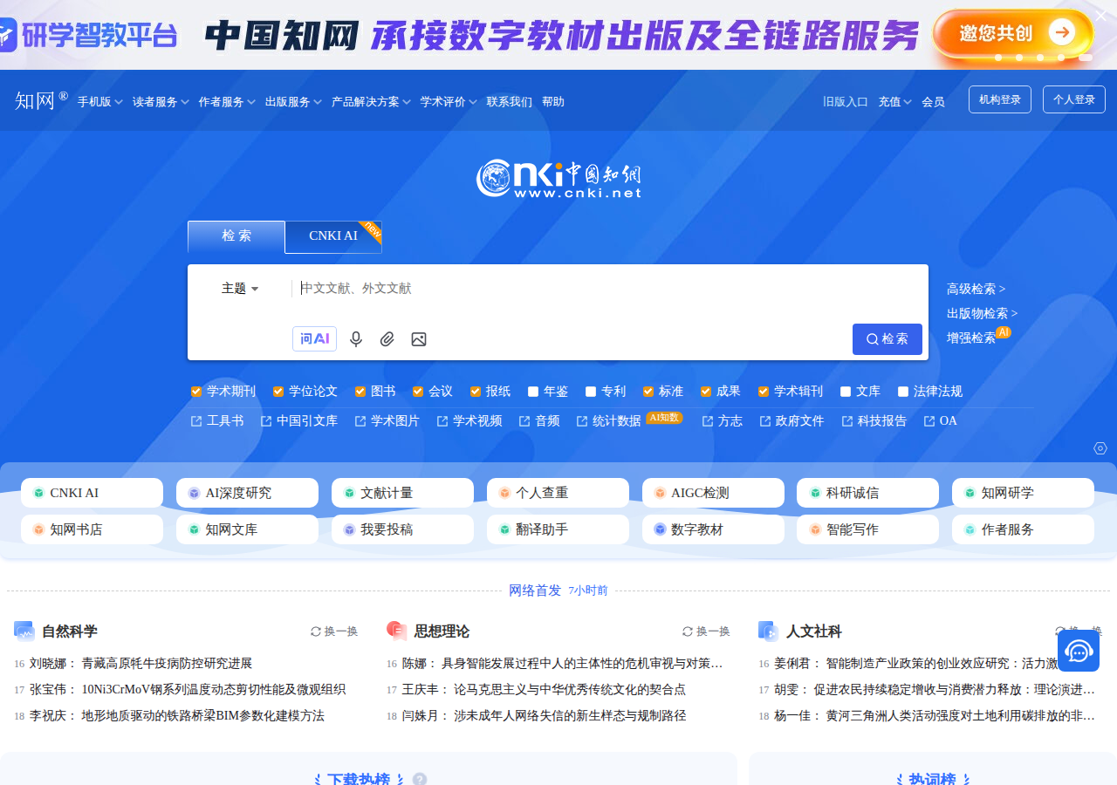This screenshot has width=1117, height=785.
Task: Open the 学术视频 external link
Action: tap(469, 421)
